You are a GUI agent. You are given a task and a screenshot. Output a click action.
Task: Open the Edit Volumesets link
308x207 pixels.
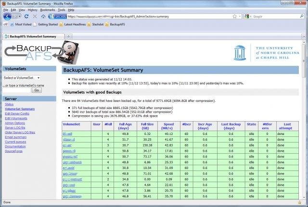[16, 119]
